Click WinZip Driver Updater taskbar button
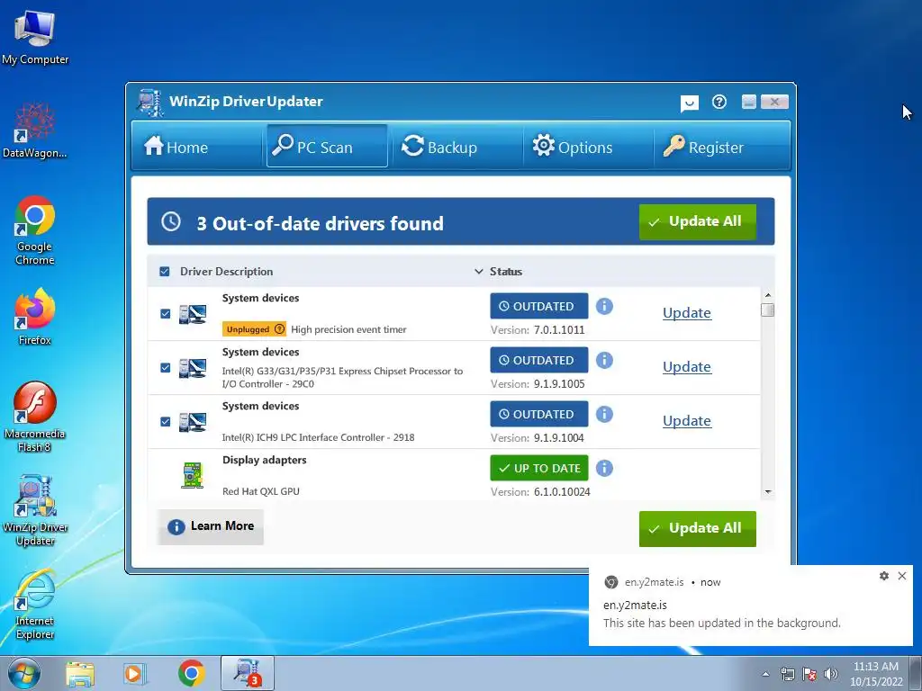Screen dimensions: 922x691 pos(247,673)
